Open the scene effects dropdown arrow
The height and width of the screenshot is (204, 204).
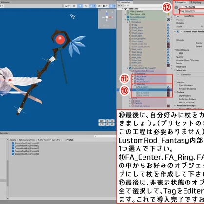[94, 6]
